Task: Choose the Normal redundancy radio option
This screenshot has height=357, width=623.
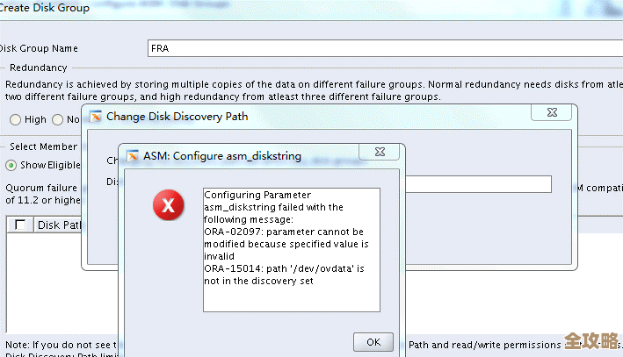Action: pyautogui.click(x=58, y=119)
